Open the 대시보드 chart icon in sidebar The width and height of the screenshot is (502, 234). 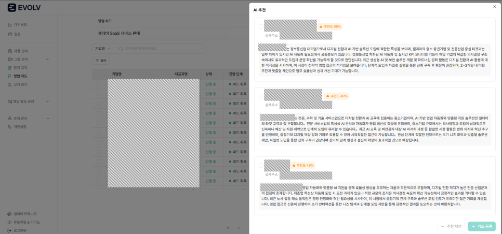[10, 24]
